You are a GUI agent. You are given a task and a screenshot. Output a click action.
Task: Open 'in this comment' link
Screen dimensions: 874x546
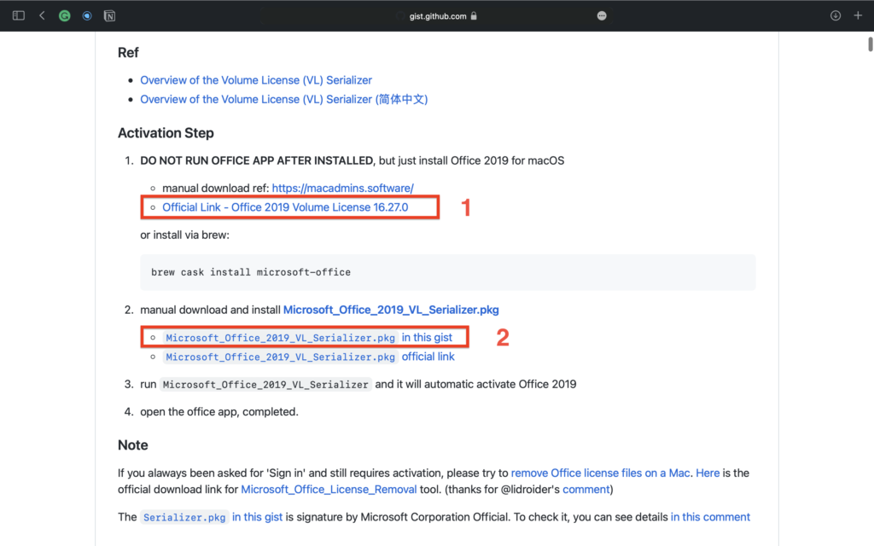(710, 517)
